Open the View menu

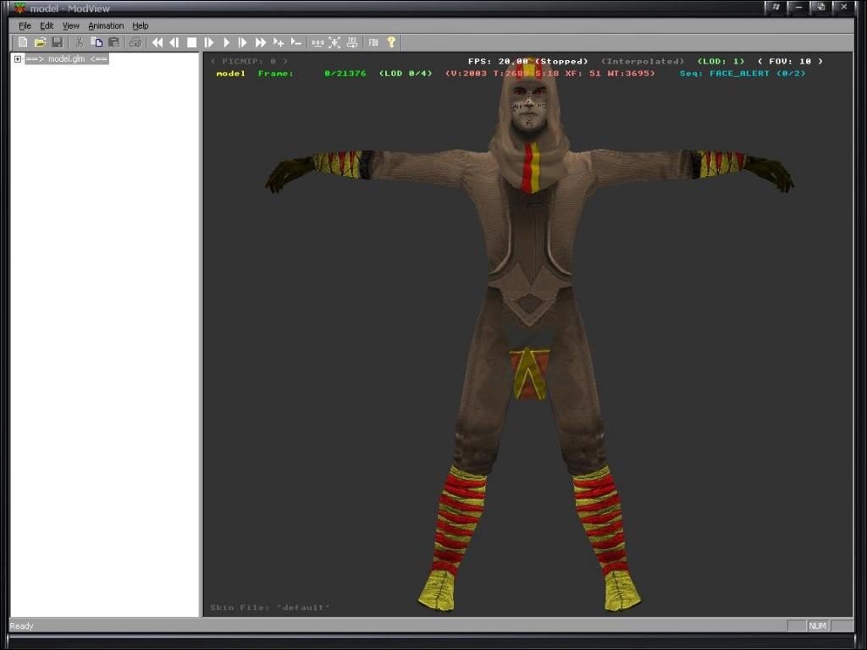[x=70, y=26]
